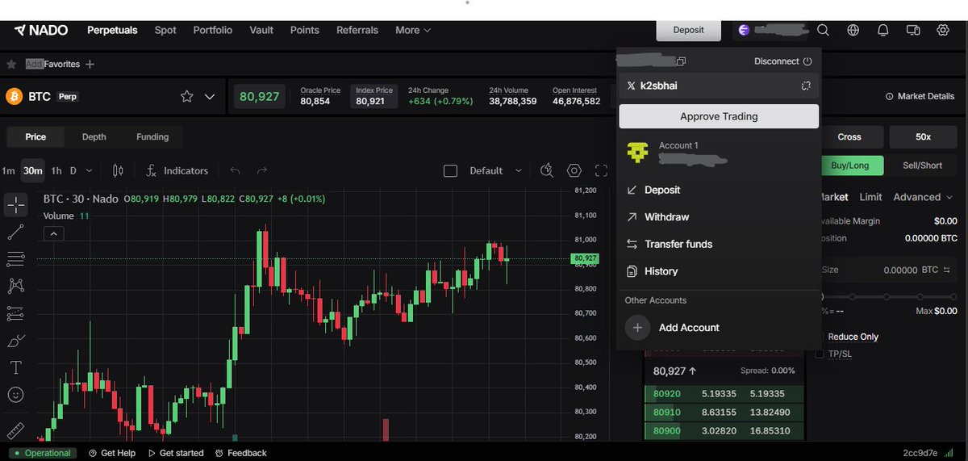Open the emoji sticker tool

coord(15,395)
